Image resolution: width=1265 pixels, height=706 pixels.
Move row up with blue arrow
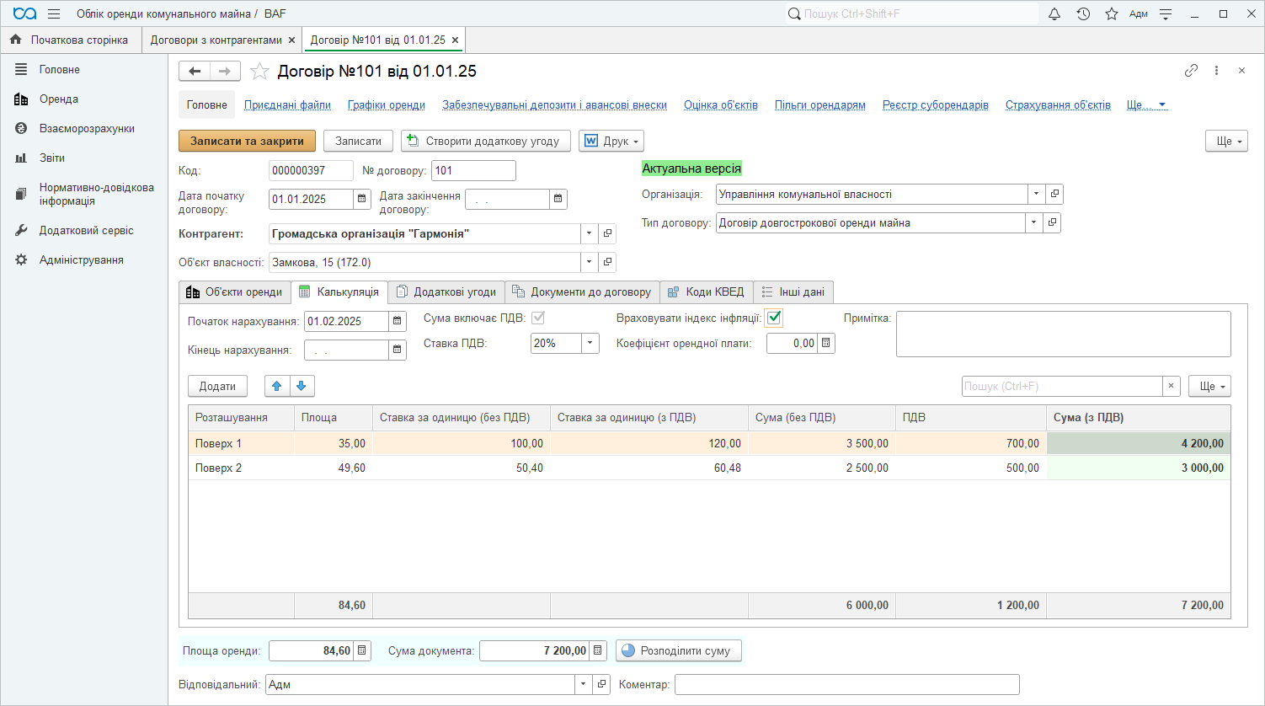(277, 386)
